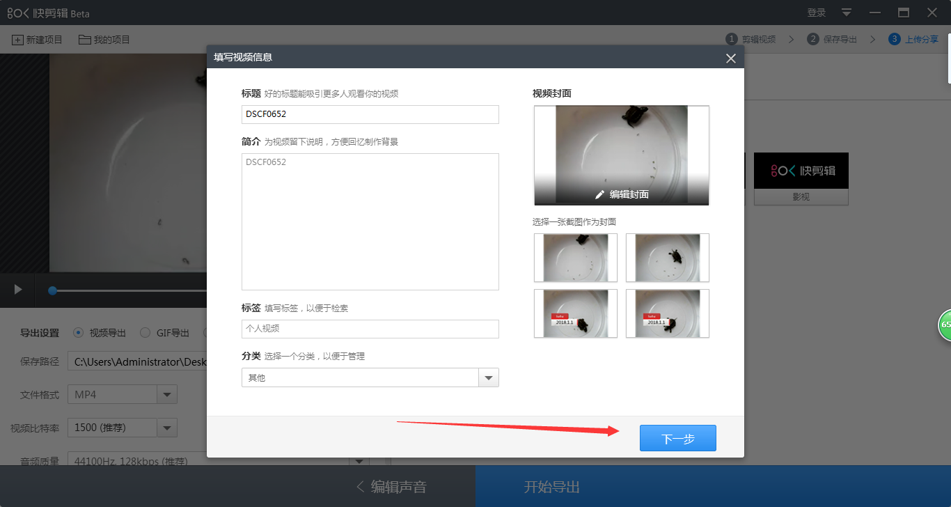Open the 视频比特率 1500 dropdown

click(166, 428)
